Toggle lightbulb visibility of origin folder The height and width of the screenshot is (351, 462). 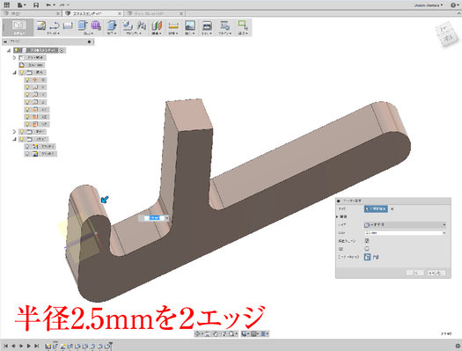pyautogui.click(x=22, y=72)
